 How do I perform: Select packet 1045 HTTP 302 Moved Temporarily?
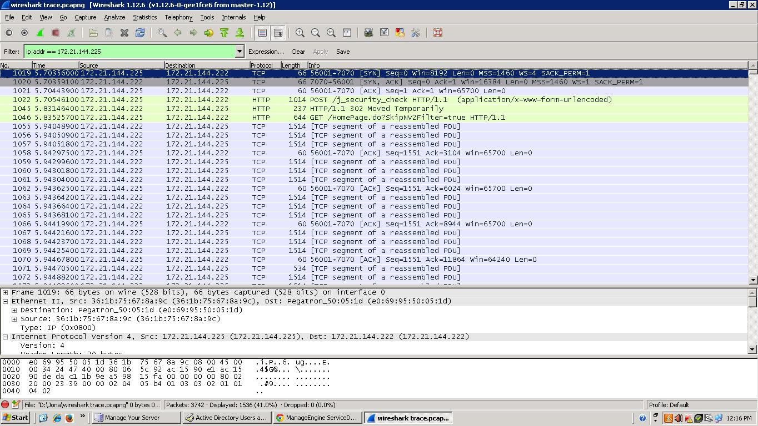click(x=374, y=109)
